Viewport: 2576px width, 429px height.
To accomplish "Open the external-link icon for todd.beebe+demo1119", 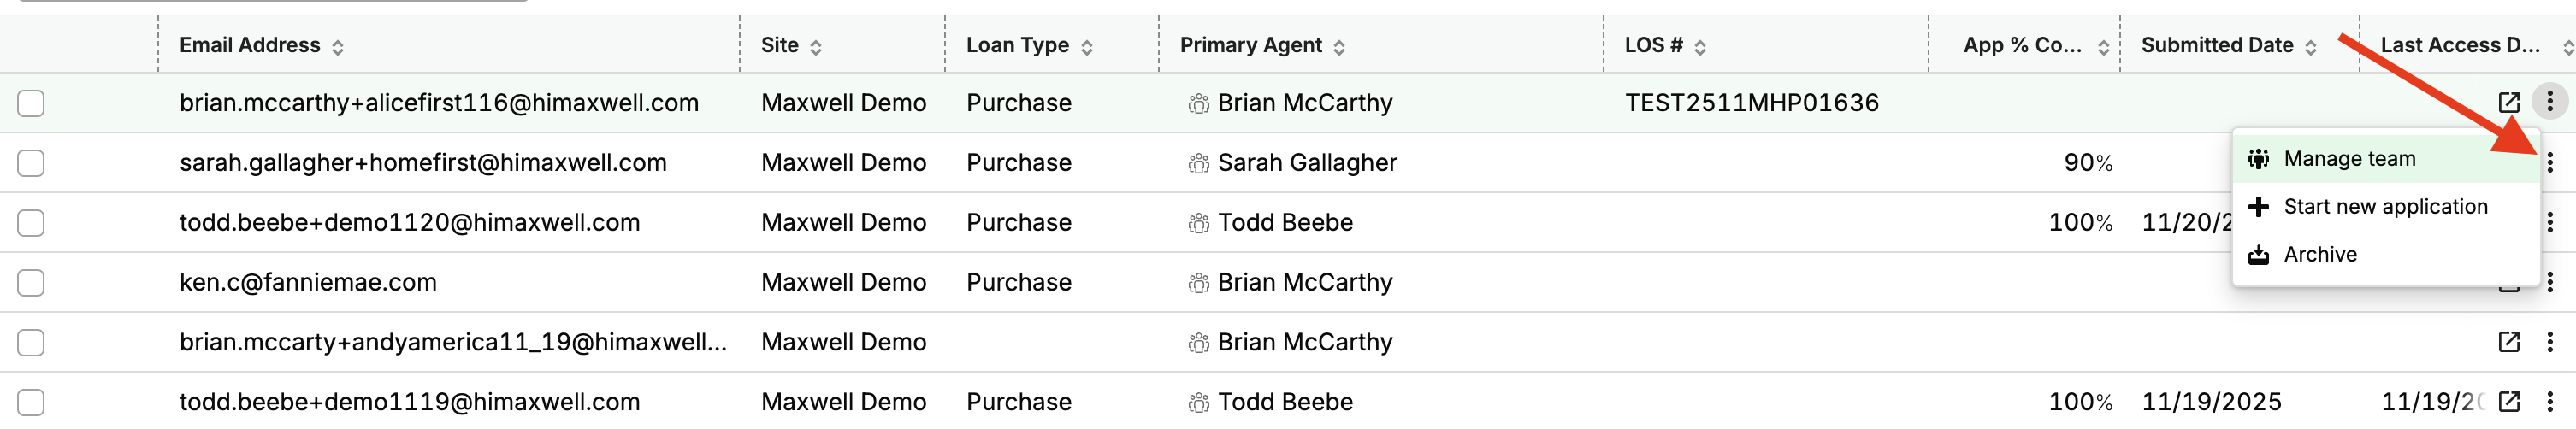I will (2508, 402).
